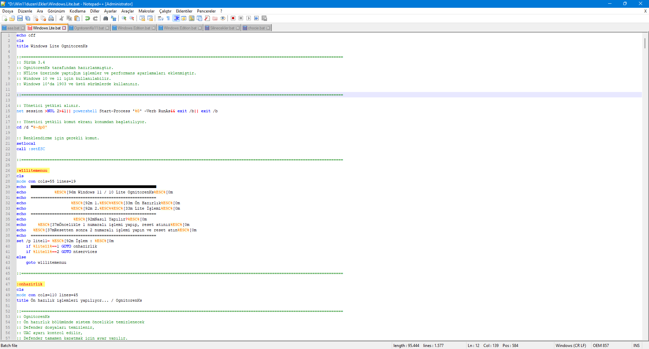Screen dimensions: 649x349
Task: Start macro recording
Action: coord(233,18)
